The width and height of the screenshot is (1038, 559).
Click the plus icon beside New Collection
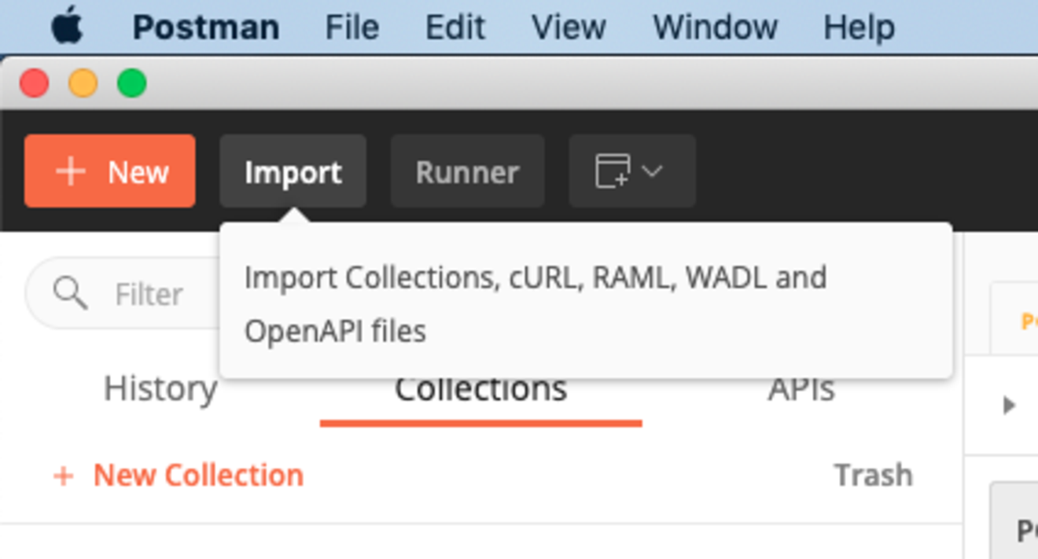[63, 475]
